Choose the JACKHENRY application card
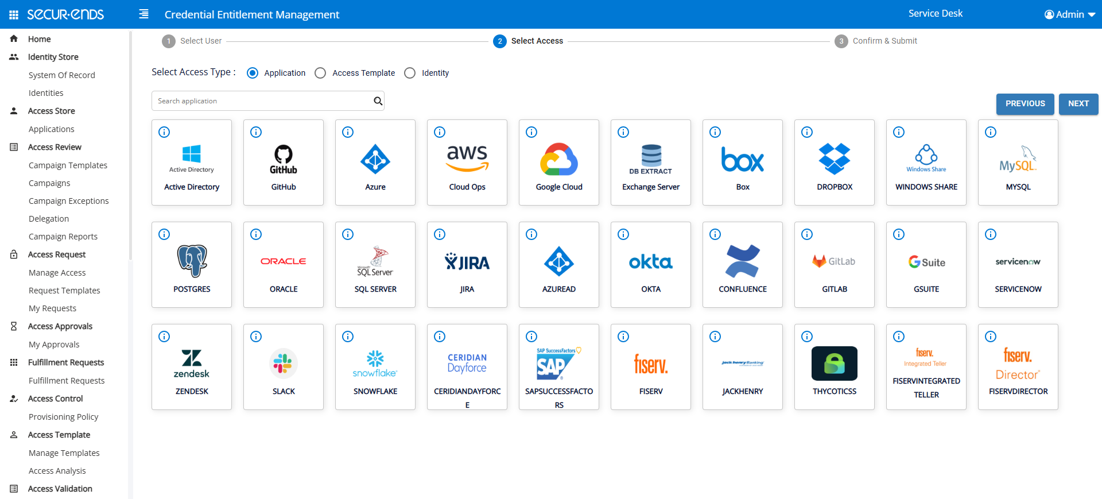The width and height of the screenshot is (1102, 499). pyautogui.click(x=743, y=367)
